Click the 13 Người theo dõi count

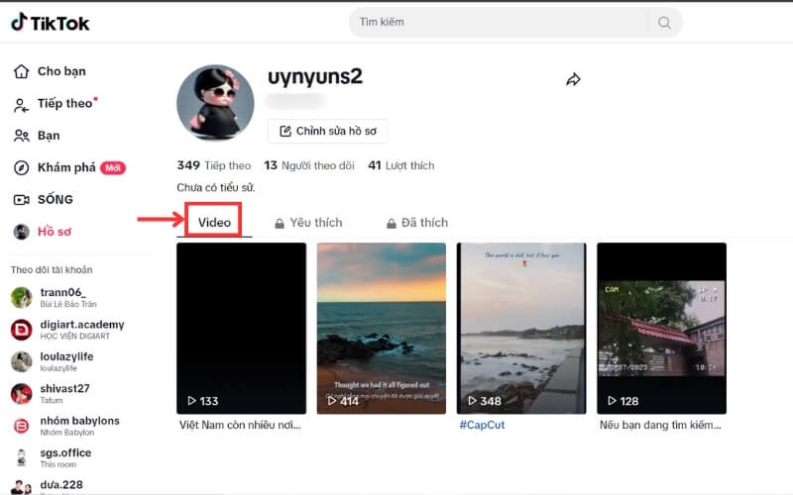click(309, 165)
